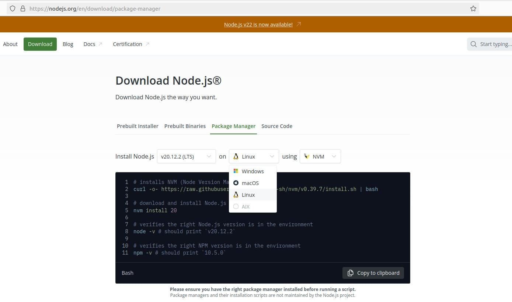Click the 'Download Node.js the way you want' text
Image resolution: width=512 pixels, height=302 pixels.
pyautogui.click(x=166, y=97)
